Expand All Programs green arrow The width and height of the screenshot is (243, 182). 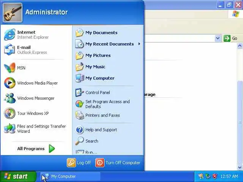52,149
